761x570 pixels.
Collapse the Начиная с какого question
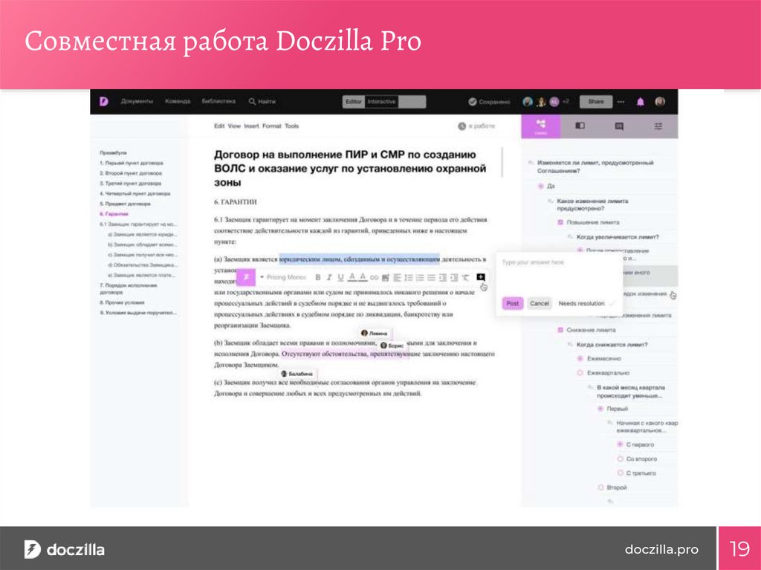point(610,424)
